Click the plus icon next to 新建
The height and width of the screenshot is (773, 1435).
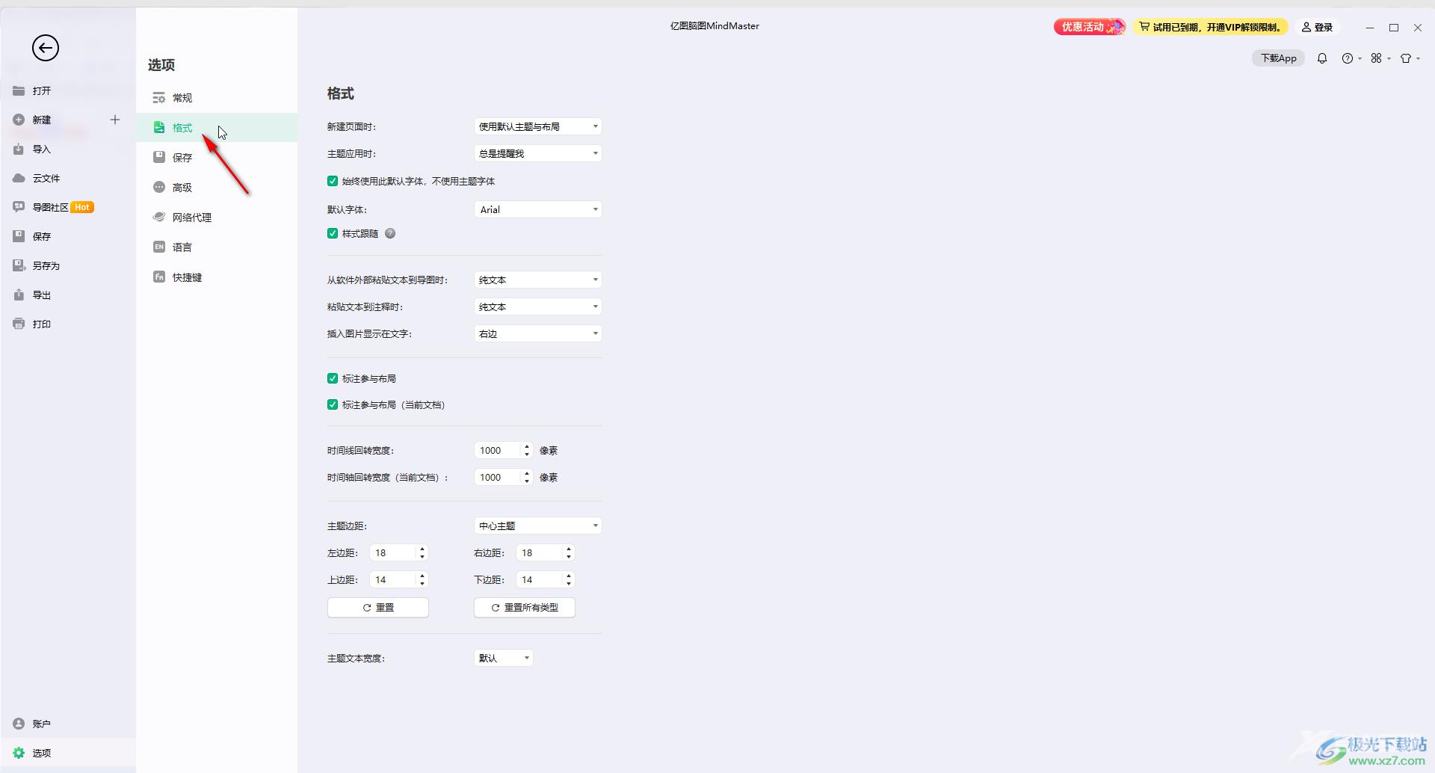point(115,120)
